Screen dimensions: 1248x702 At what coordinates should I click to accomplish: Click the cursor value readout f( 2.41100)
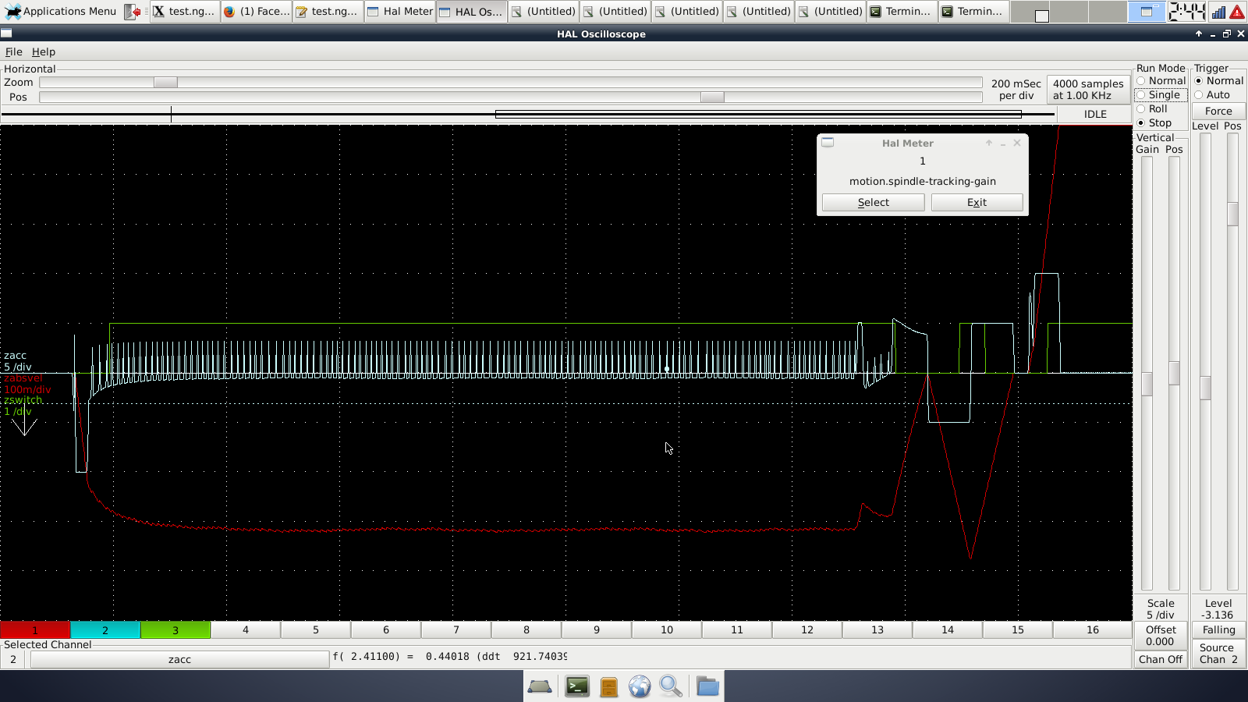click(450, 656)
